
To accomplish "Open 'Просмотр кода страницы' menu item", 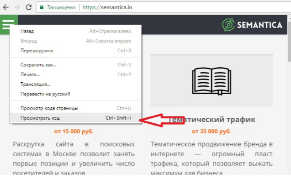I will click(49, 108).
